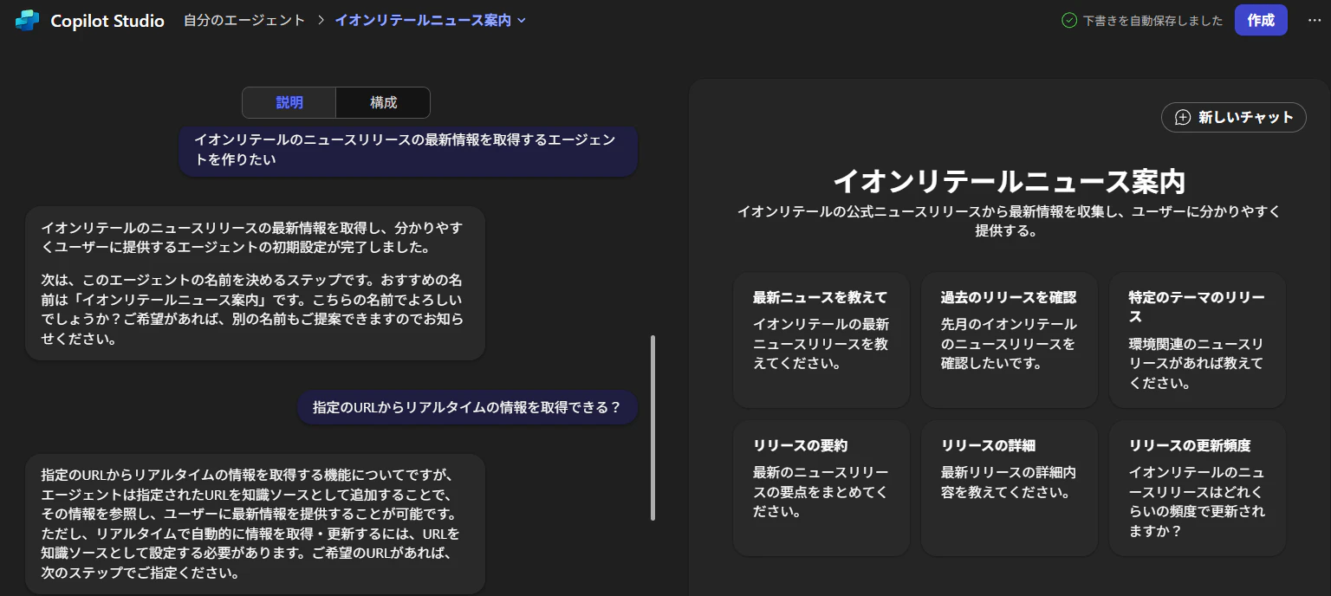Select the 特定のテーマのリリース prompt card
The height and width of the screenshot is (596, 1331).
tap(1198, 340)
